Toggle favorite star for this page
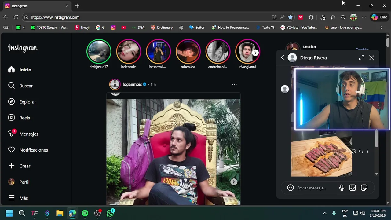 click(x=290, y=17)
